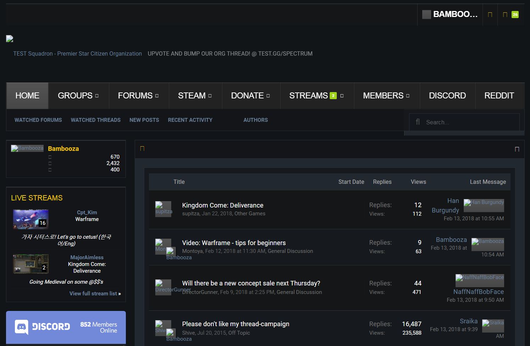This screenshot has height=346, width=530.
Task: Open the Kingdom Come: Deliverance thread
Action: [x=222, y=205]
